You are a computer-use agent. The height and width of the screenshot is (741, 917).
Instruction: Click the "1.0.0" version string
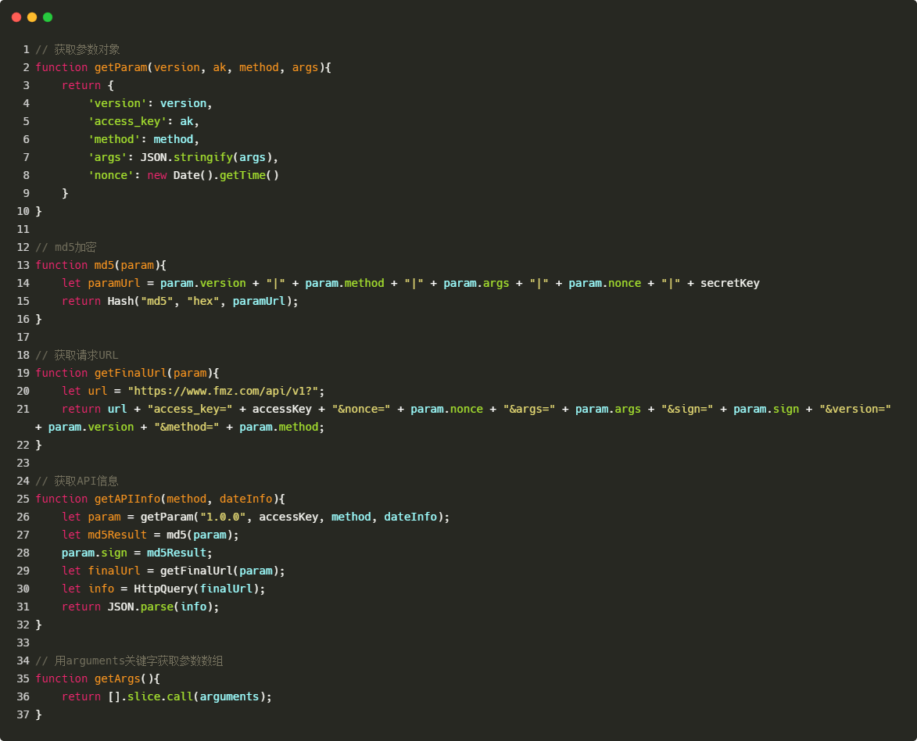click(223, 517)
